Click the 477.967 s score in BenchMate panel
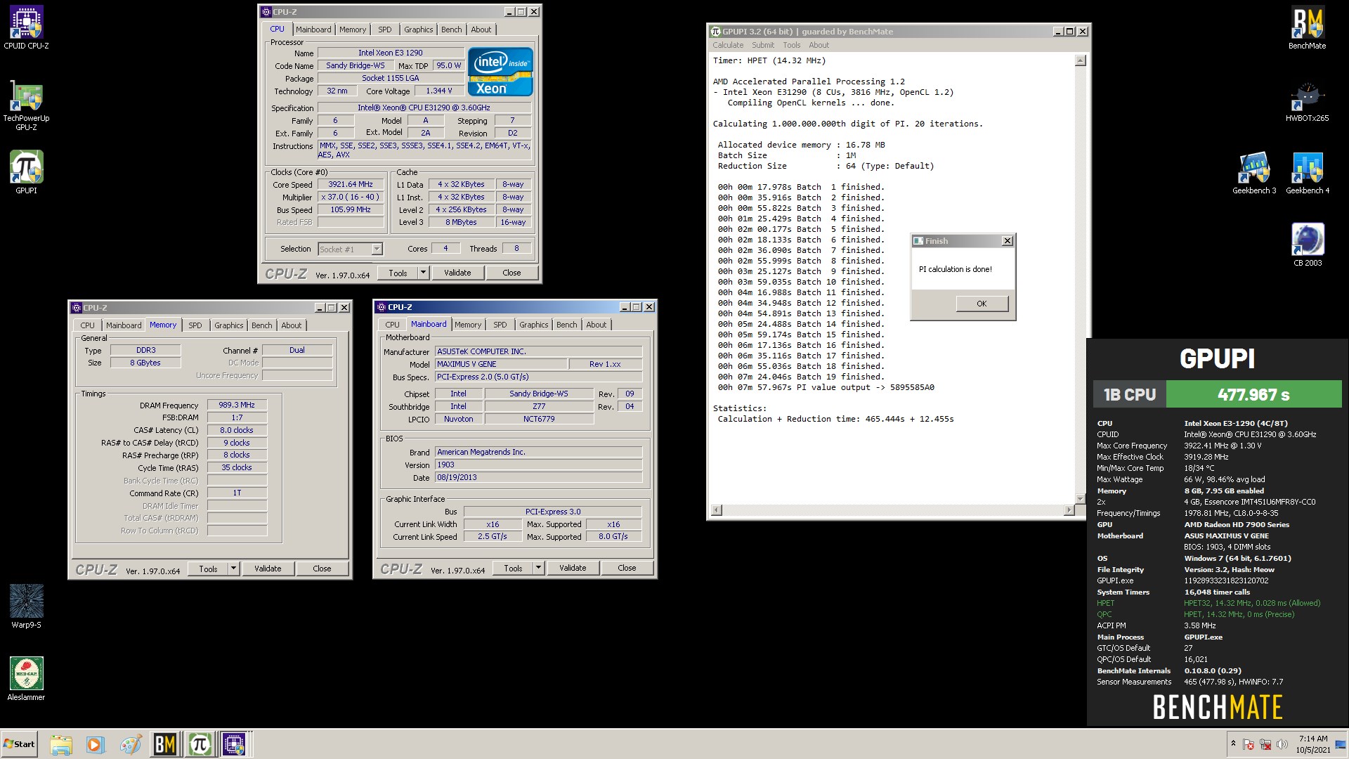Viewport: 1349px width, 759px height. tap(1253, 394)
